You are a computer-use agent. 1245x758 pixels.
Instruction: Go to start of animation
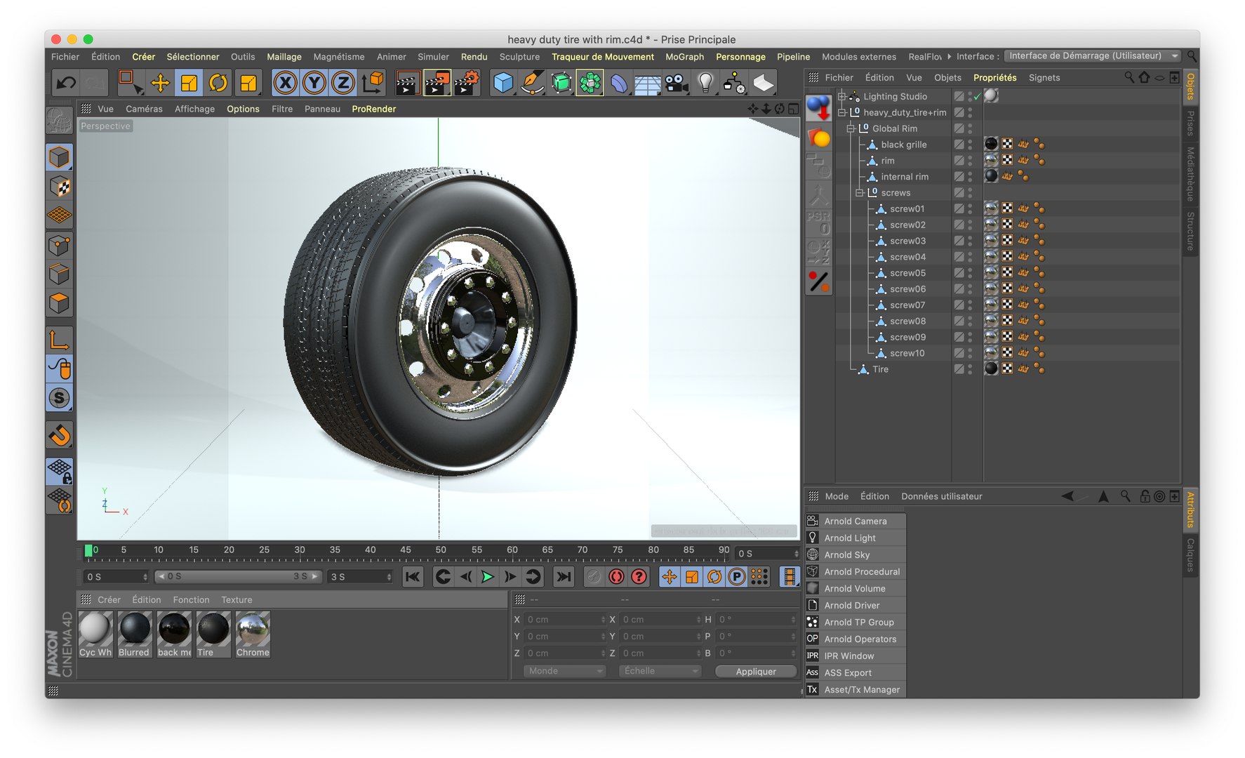413,577
